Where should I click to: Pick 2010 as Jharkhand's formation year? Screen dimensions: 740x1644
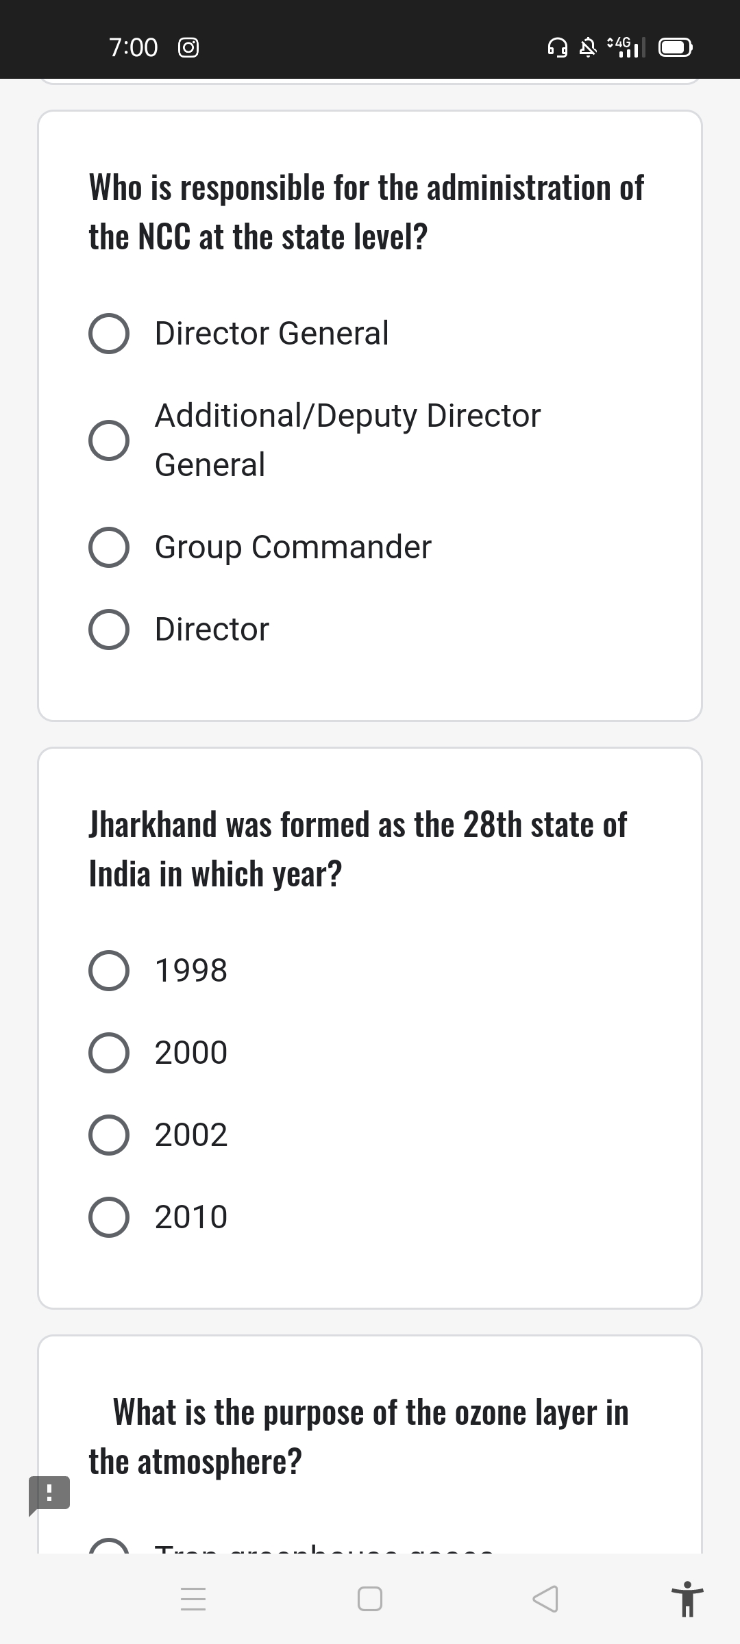tap(109, 1217)
